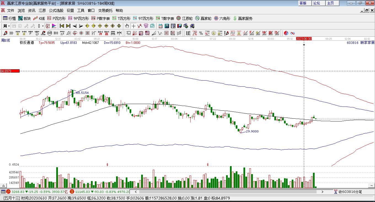Open the calendar icon showing 21
375x202 pixels.
[x=160, y=26]
